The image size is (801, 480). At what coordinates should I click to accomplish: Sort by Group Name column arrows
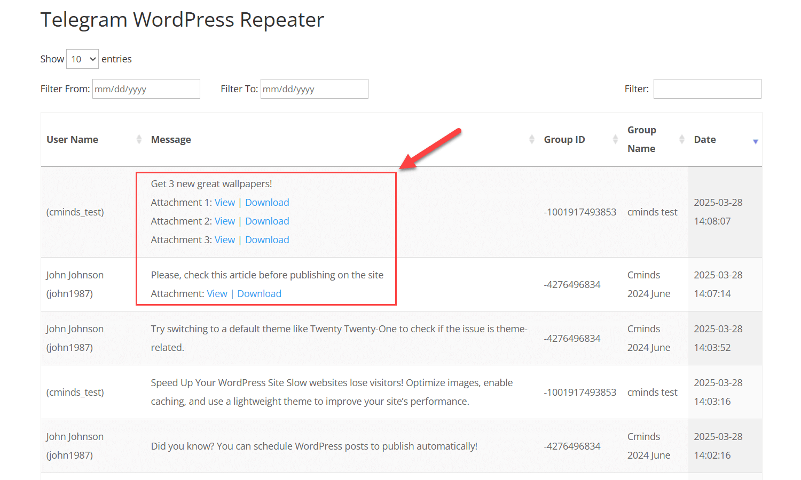[x=681, y=139]
